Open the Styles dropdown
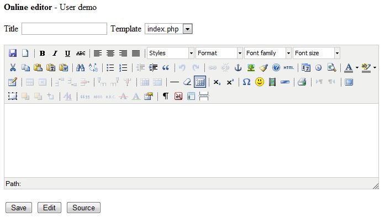 click(171, 54)
